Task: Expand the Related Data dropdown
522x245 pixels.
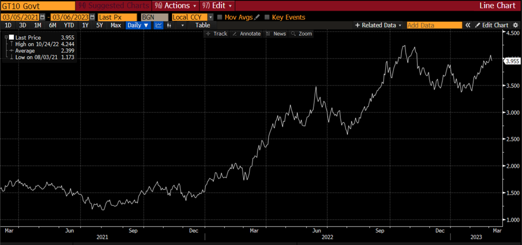Action: coord(378,25)
